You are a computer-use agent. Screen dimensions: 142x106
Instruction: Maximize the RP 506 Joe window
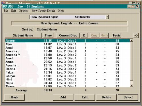[133, 7]
